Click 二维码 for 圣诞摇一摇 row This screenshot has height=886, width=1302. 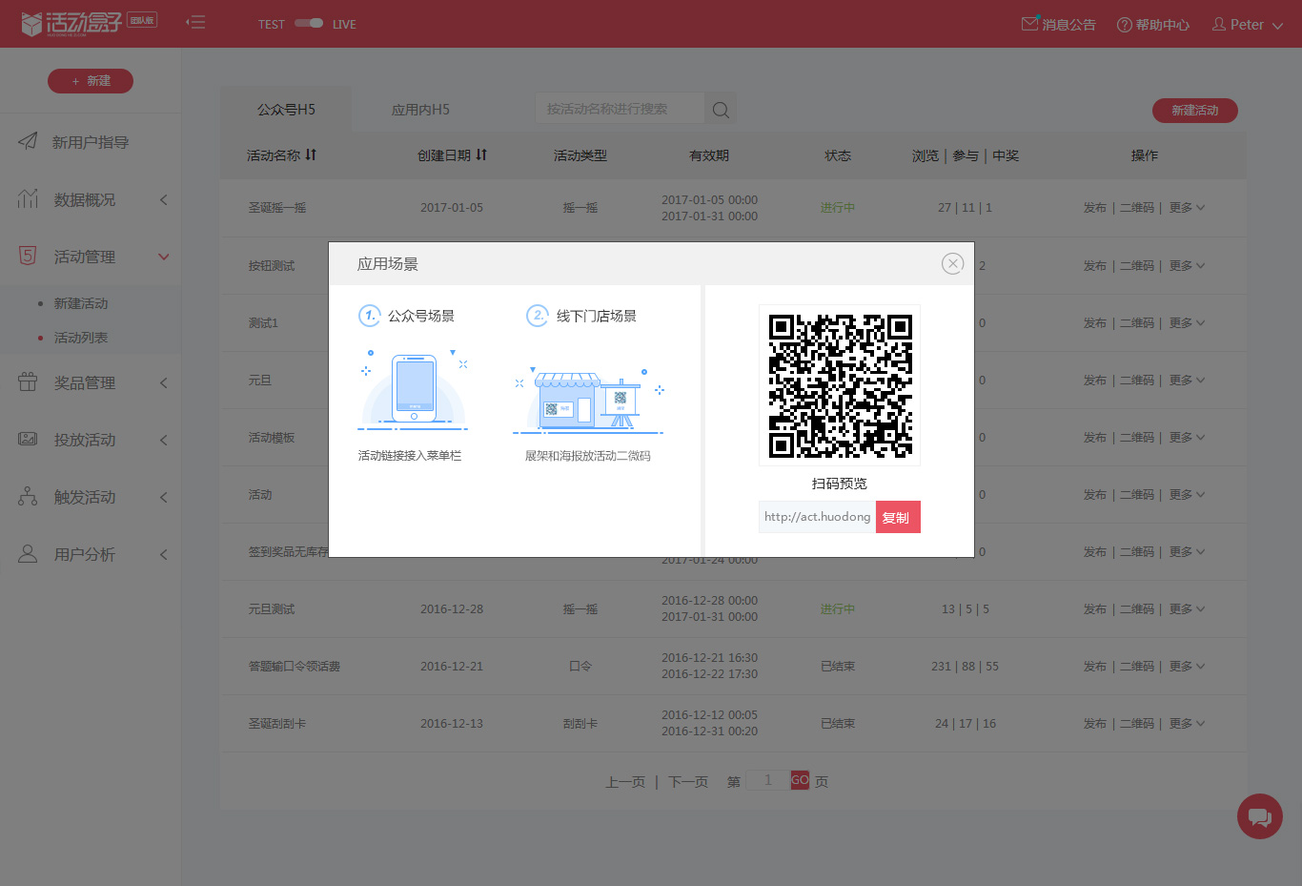1136,208
